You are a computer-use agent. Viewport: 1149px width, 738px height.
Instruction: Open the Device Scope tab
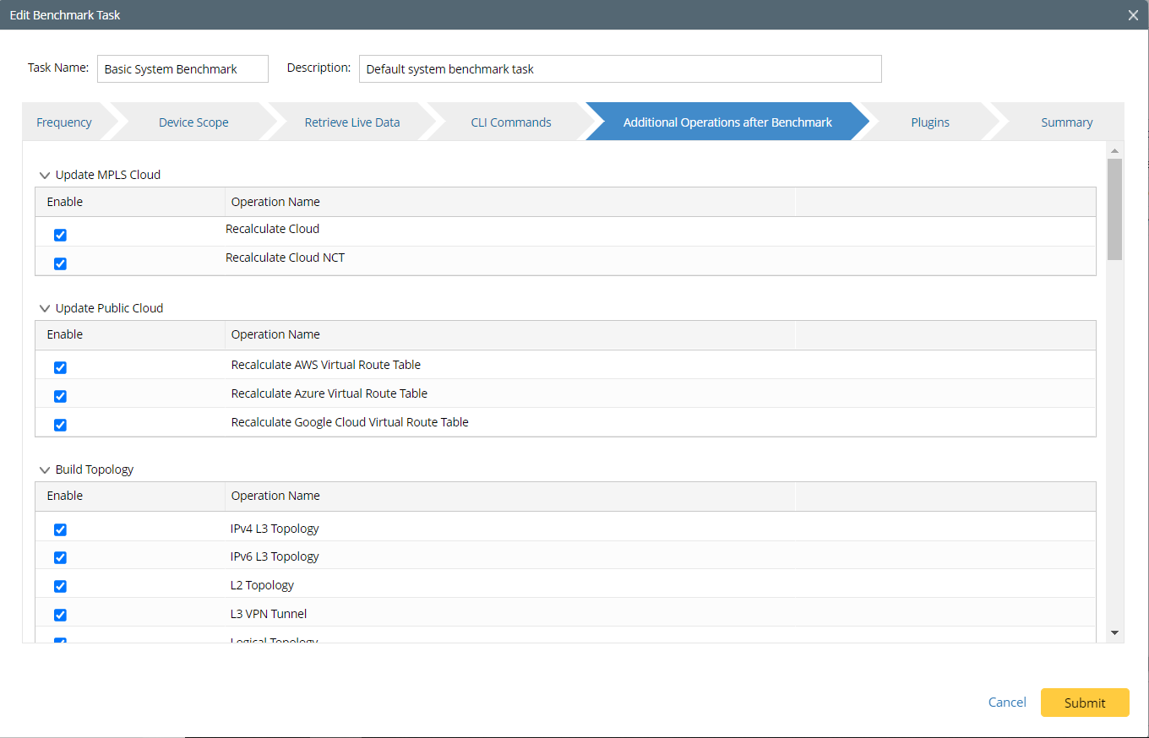[x=193, y=122]
